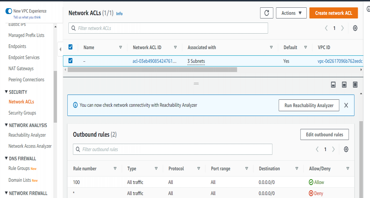Open NAT Gateways in sidebar
Viewport: 370px width, 198px height.
21,69
